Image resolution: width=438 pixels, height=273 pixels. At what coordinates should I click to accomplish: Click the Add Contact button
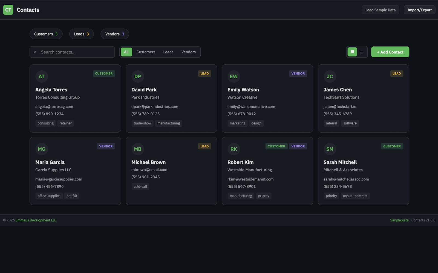[390, 52]
